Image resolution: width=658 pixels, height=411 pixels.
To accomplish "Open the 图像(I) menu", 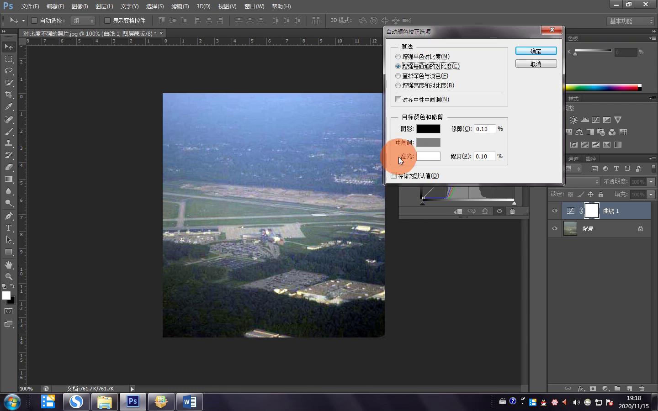I will click(x=80, y=6).
